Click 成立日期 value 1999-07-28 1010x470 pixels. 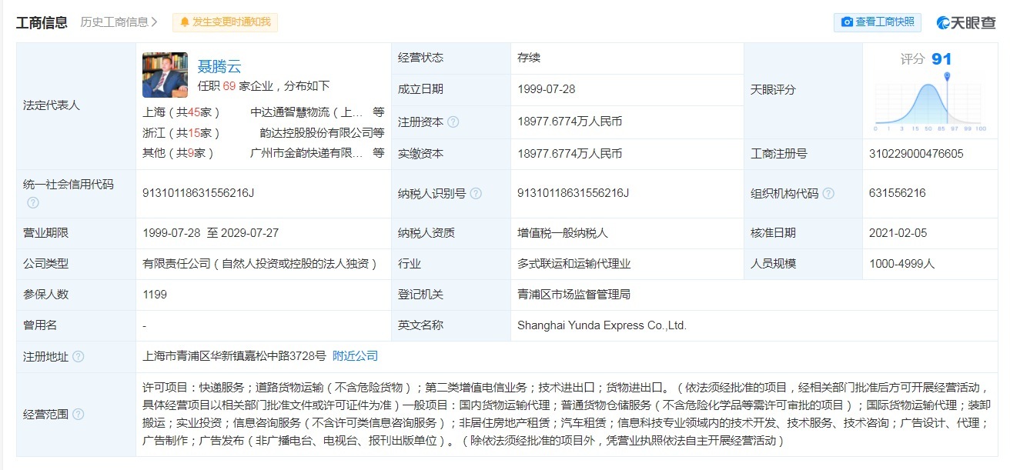click(547, 89)
